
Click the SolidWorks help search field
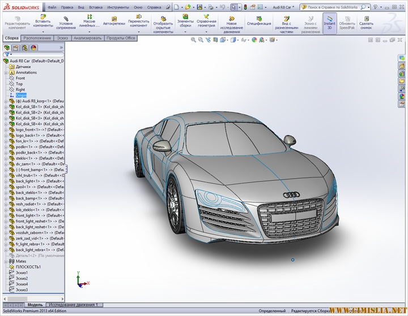(x=332, y=7)
